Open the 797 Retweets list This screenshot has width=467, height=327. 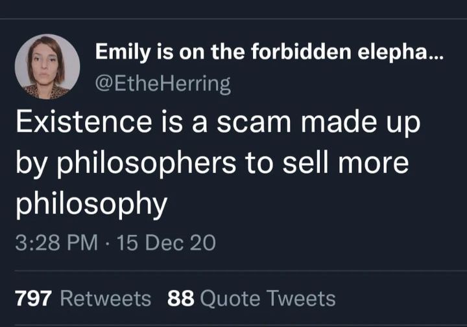tap(82, 299)
